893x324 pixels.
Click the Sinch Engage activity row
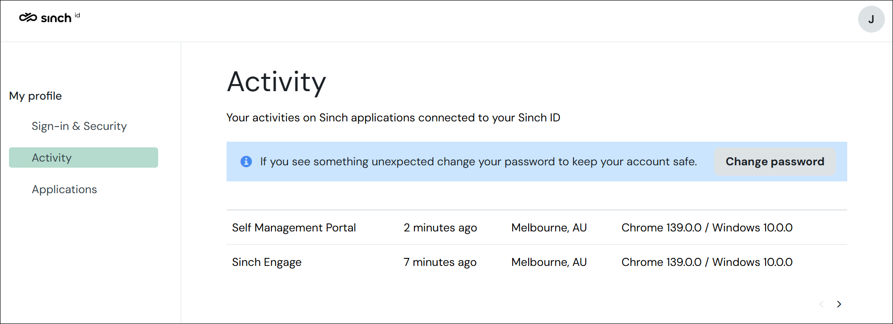pos(267,262)
